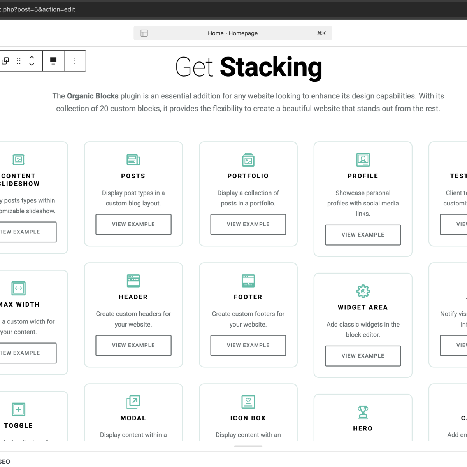Image resolution: width=467 pixels, height=467 pixels.
Task: Click the ⌘K shortcut label
Action: [321, 33]
